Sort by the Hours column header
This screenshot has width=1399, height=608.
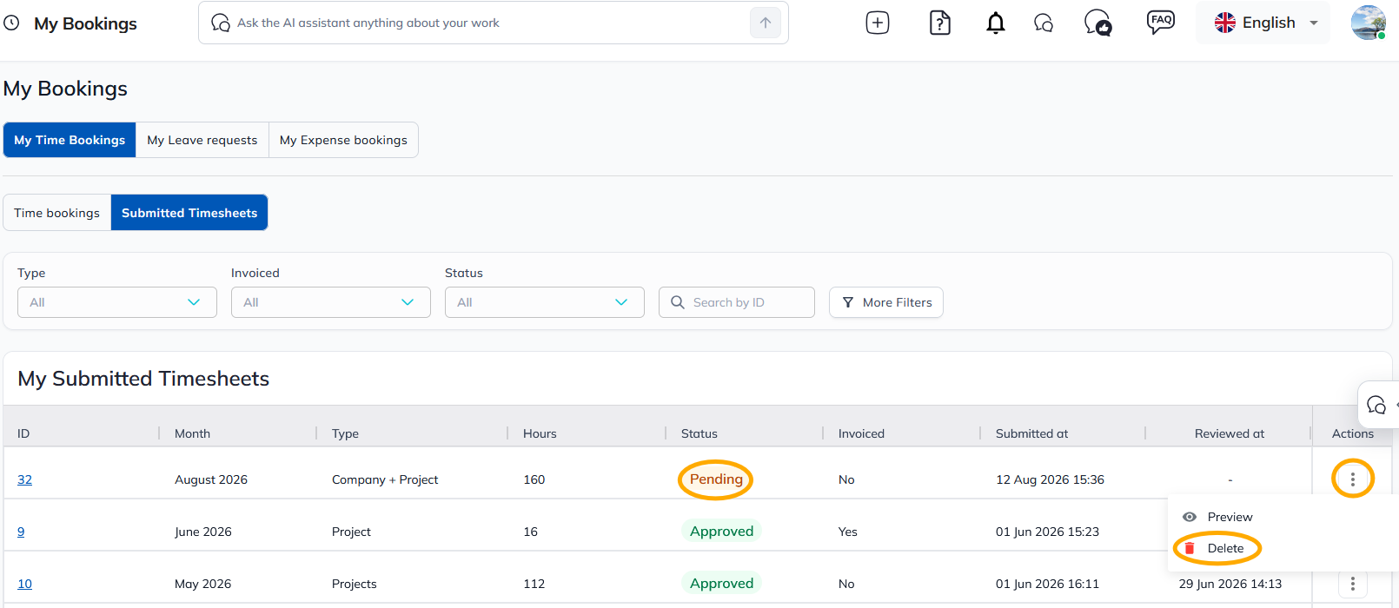[540, 433]
